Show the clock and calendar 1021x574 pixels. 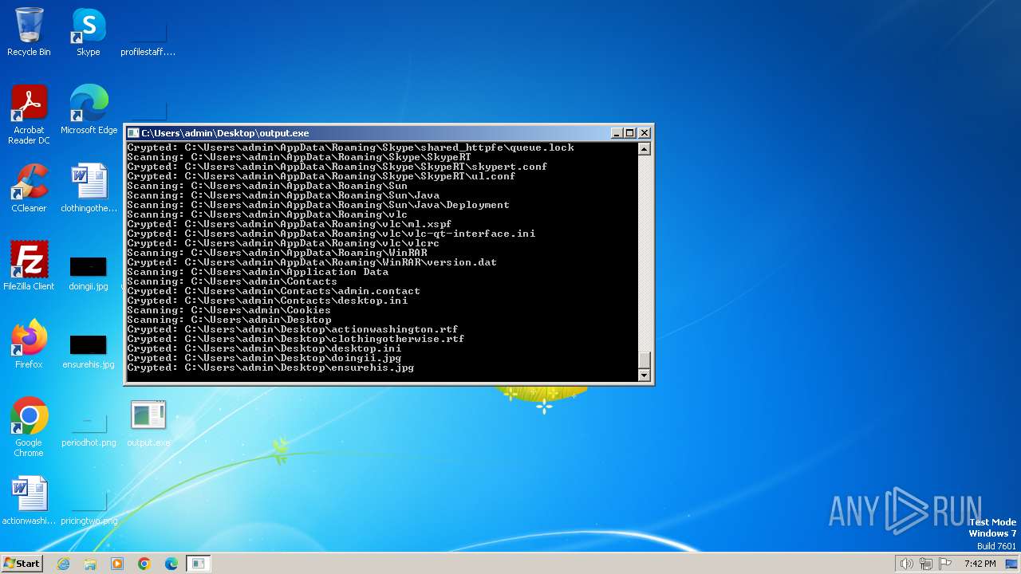980,564
